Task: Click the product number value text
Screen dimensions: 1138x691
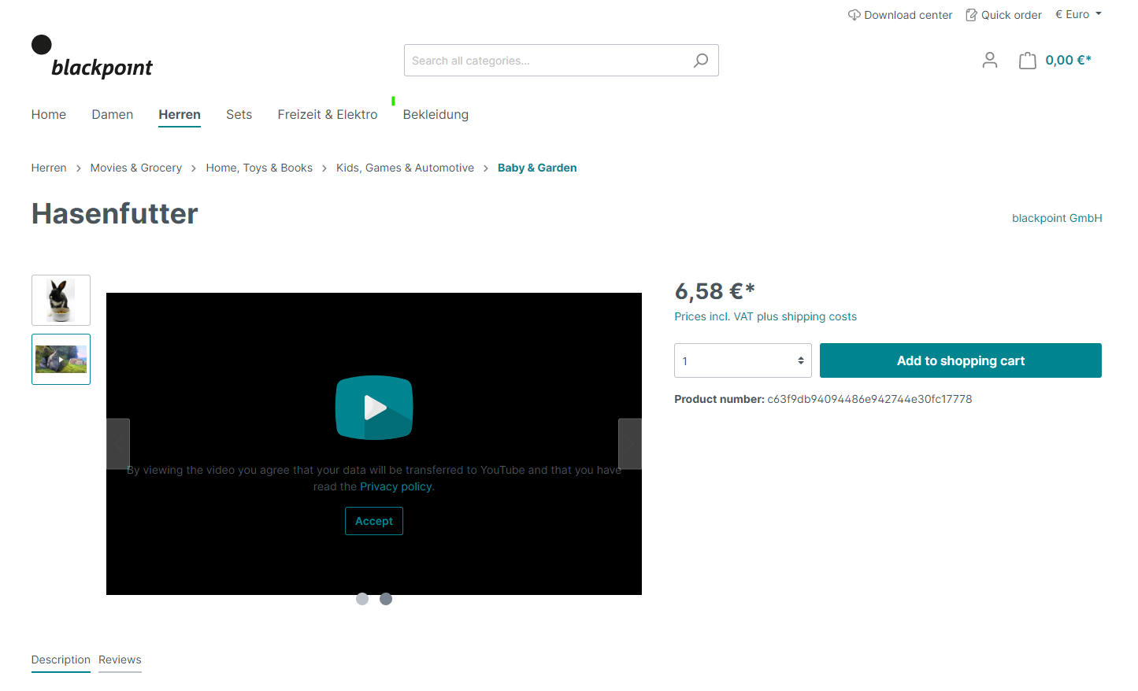Action: click(x=869, y=399)
